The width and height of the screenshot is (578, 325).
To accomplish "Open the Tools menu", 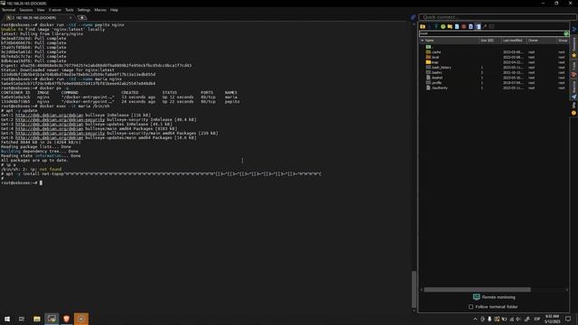I will [70, 10].
